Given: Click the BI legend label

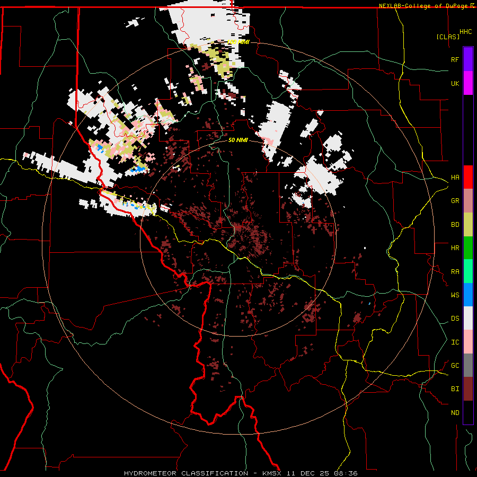Looking at the screenshot, I should coord(455,389).
